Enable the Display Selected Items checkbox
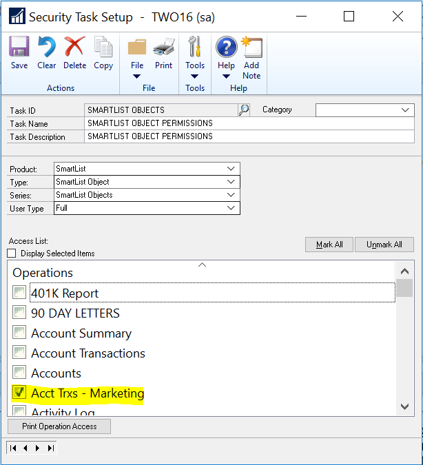 (x=12, y=254)
